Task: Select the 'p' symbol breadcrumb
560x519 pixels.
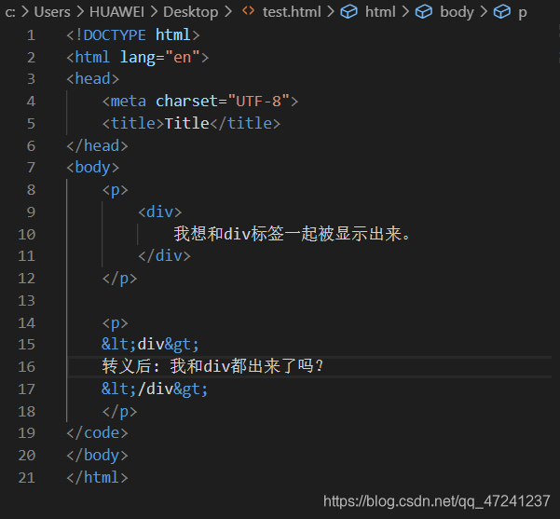Action: [523, 14]
